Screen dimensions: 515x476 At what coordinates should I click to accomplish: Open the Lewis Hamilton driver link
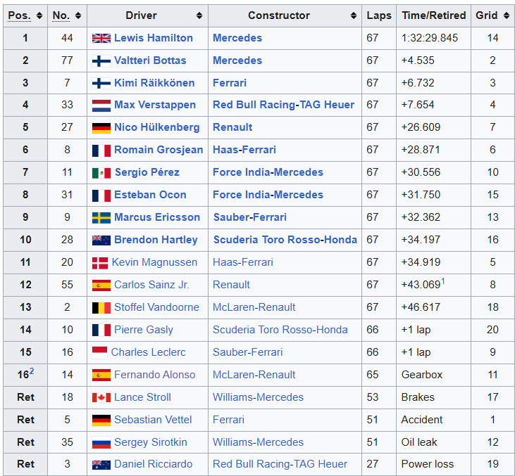pos(154,38)
